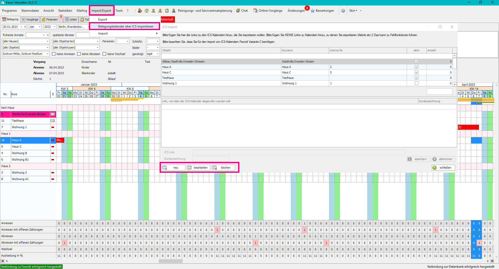Toggle the keine Abreisen checkbox
Viewport: 499px width, 269px height.
pyautogui.click(x=79, y=54)
